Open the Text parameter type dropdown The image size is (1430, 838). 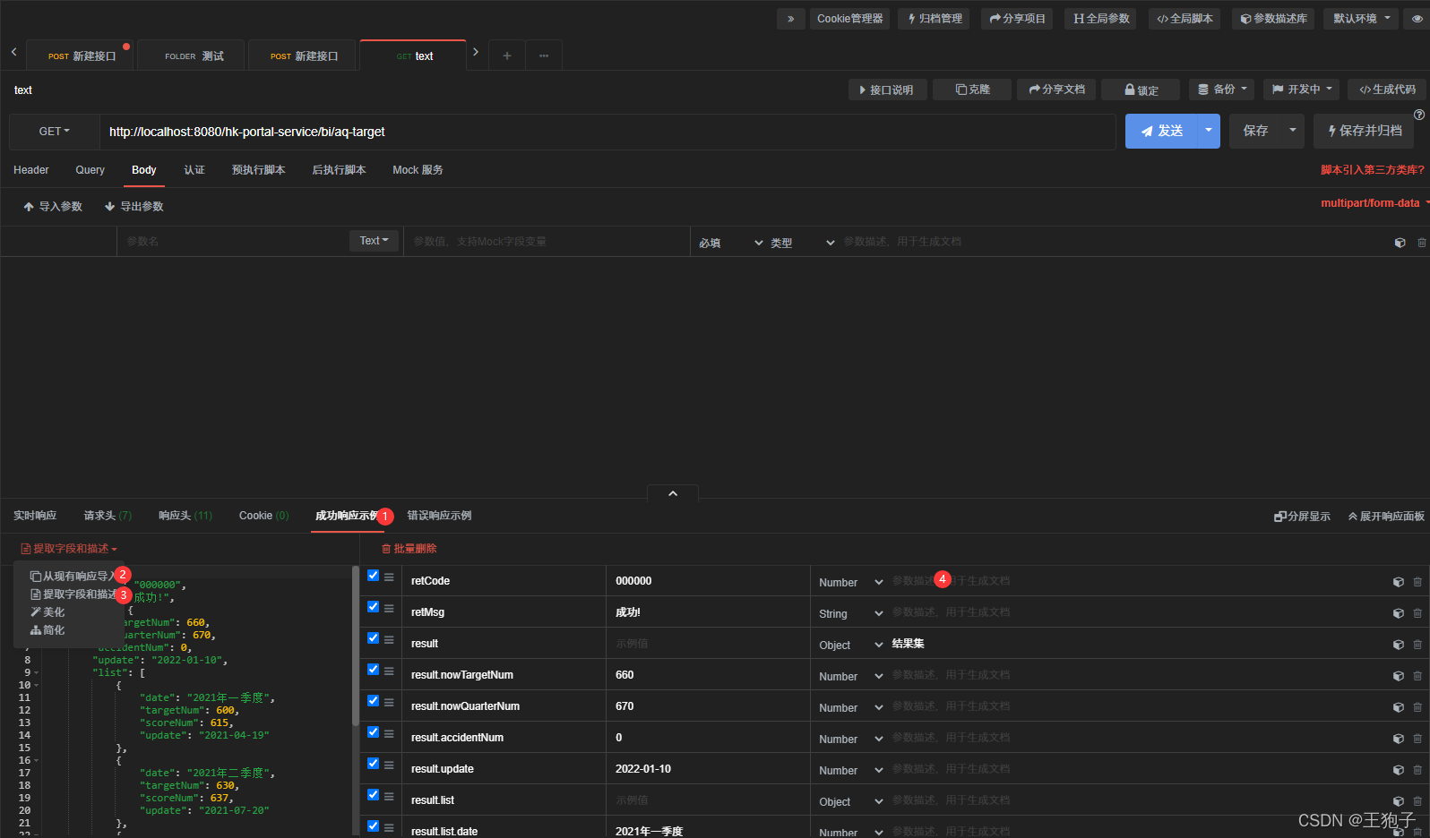(x=374, y=241)
